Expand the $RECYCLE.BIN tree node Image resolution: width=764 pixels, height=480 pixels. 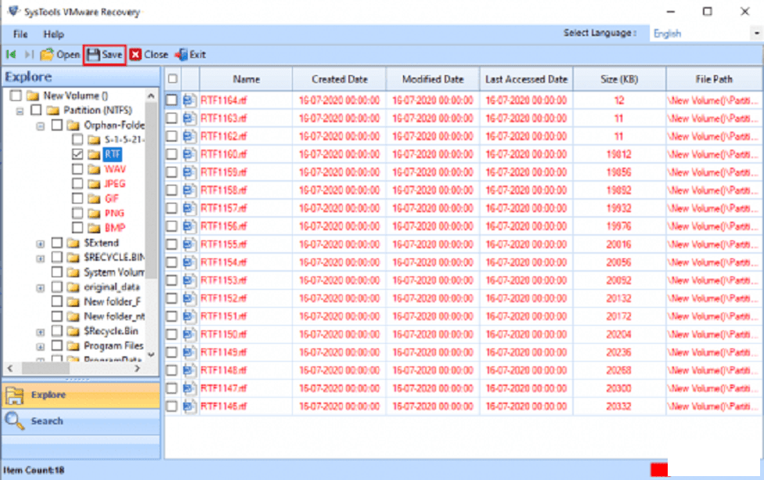41,258
